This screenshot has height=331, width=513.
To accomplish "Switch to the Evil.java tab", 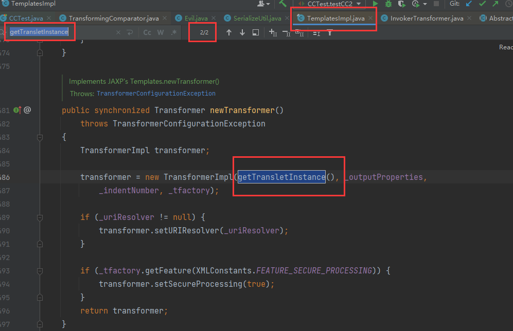I will click(196, 19).
